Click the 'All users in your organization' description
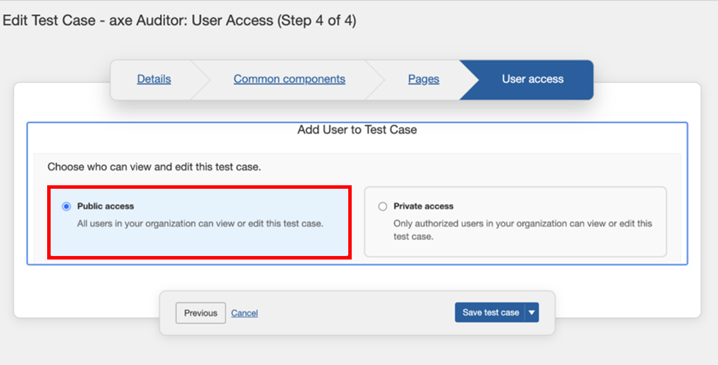Viewport: 718px width, 365px height. (200, 223)
